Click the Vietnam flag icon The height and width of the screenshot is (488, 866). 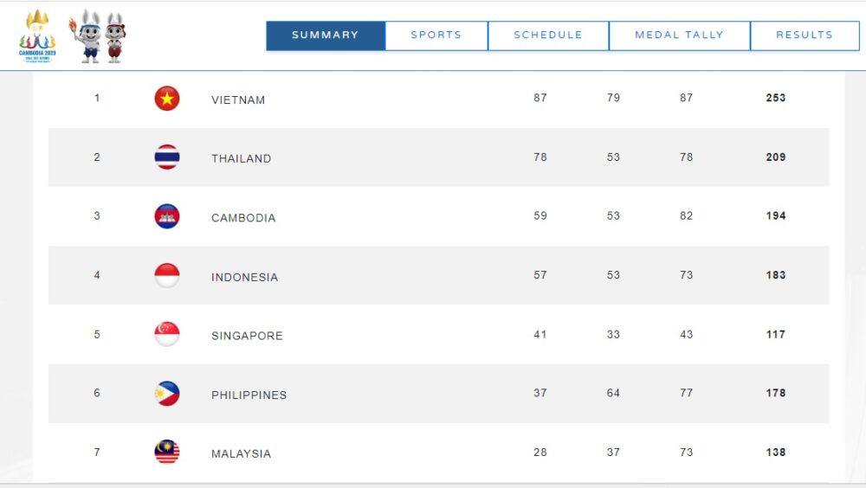167,99
